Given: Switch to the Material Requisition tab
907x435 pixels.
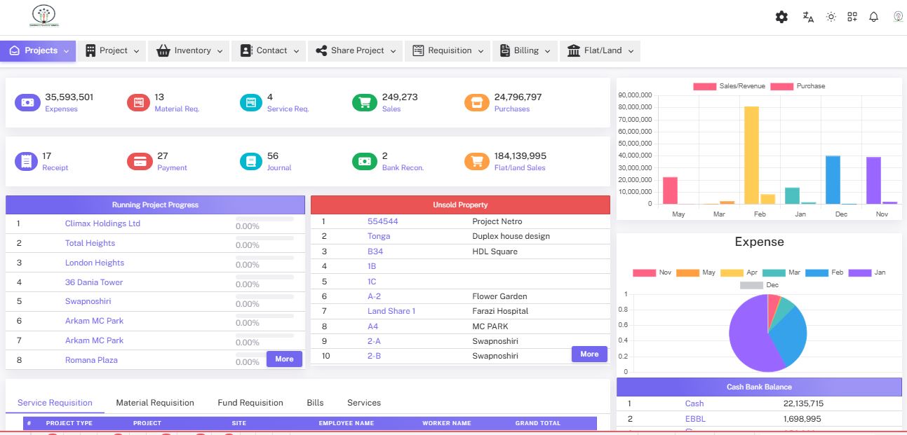Looking at the screenshot, I should (155, 403).
